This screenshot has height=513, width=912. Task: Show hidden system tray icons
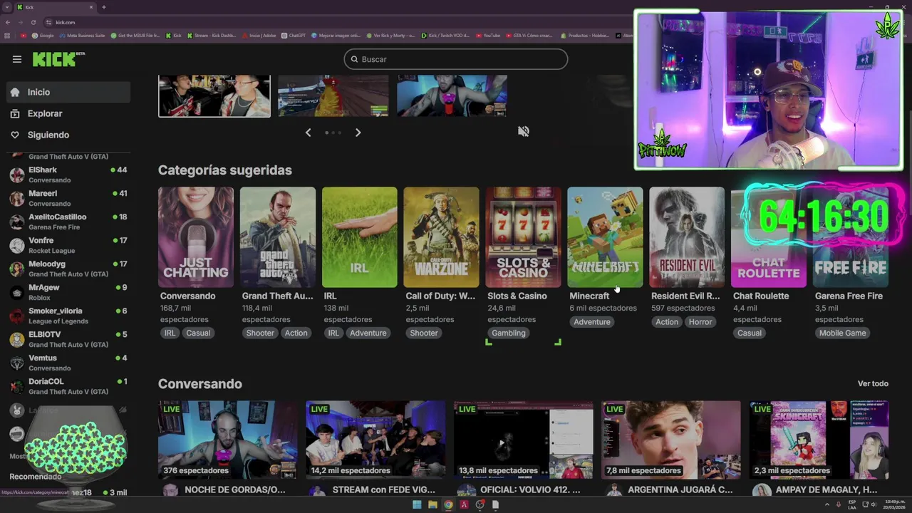click(827, 504)
